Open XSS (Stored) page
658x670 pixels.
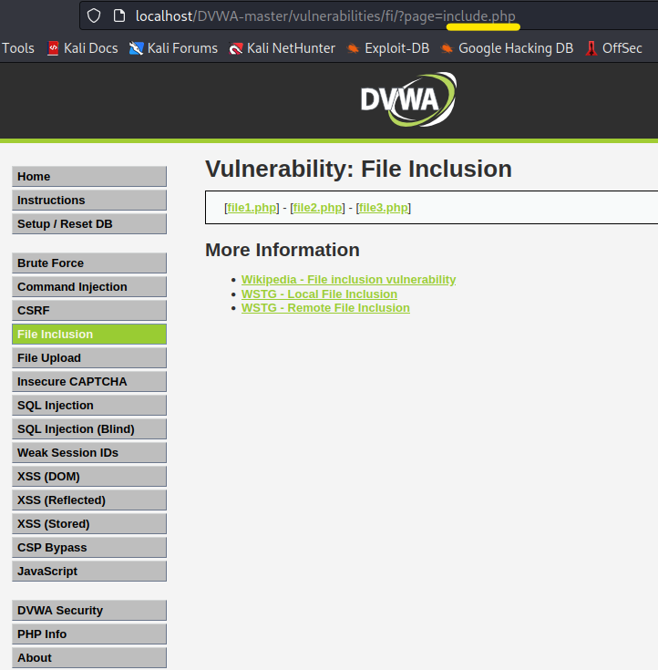pyautogui.click(x=89, y=524)
